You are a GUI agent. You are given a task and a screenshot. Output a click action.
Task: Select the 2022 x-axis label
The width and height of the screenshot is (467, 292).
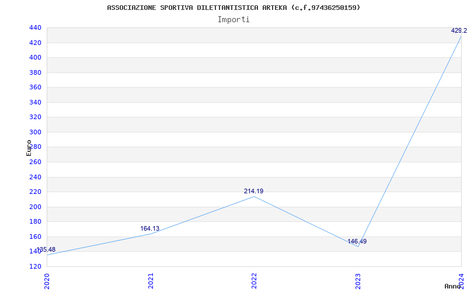tap(254, 281)
